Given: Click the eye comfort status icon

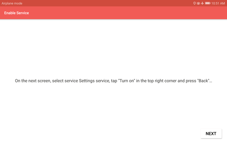Looking at the screenshot, I should tap(198, 3).
